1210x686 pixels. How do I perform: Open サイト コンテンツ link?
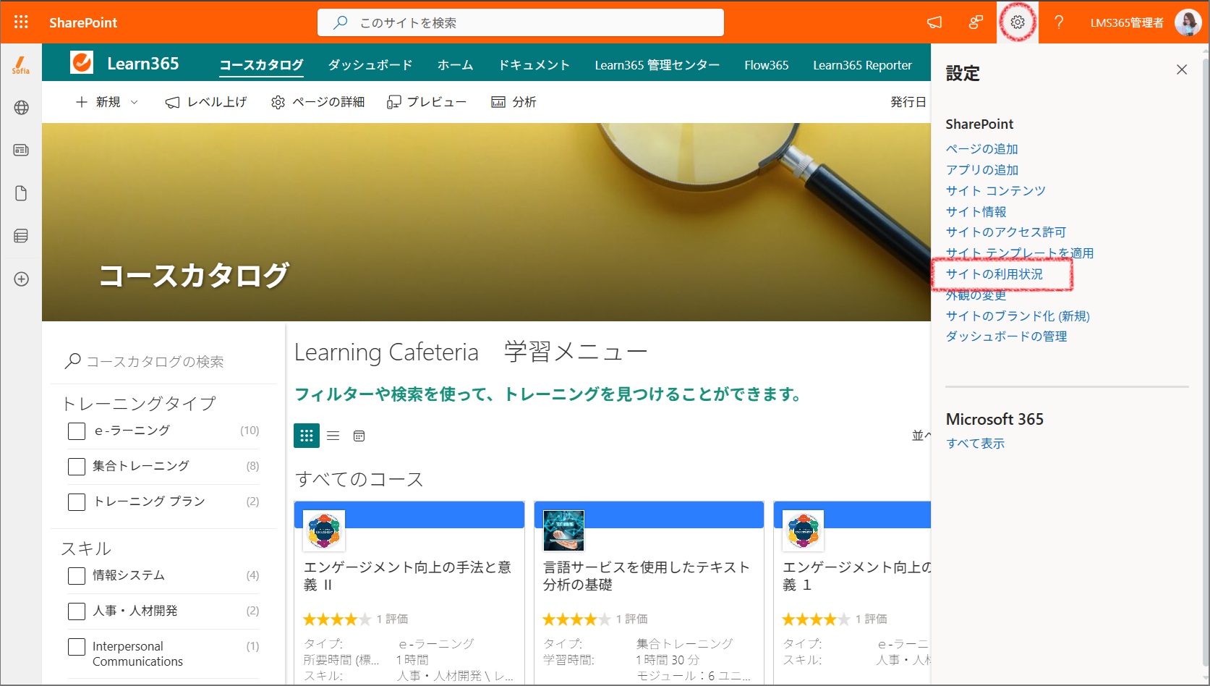995,190
